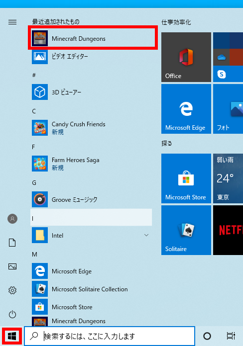This screenshot has width=243, height=346.
Task: Expand the Intel folder chevron
Action: (x=146, y=235)
